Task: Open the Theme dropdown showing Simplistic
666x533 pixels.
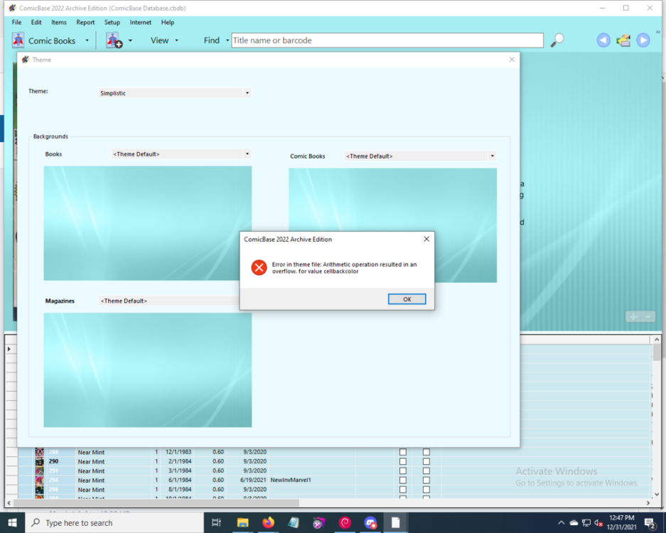Action: click(175, 93)
